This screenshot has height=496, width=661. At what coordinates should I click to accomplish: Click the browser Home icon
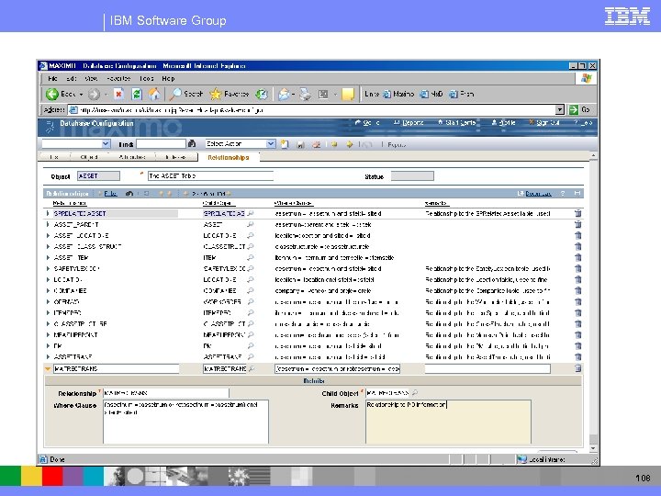point(154,94)
